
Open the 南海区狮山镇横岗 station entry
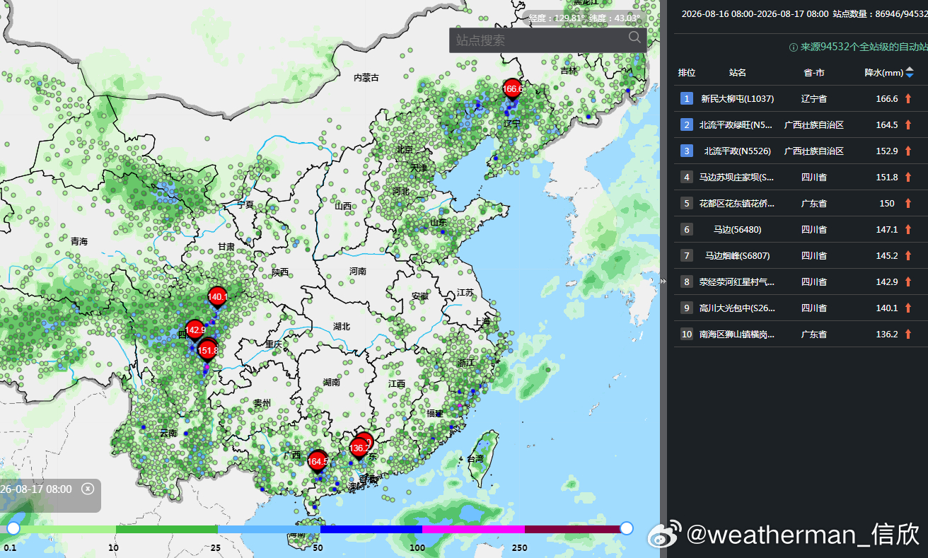point(737,335)
